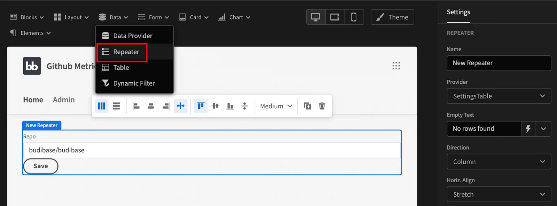This screenshot has width=557, height=206.
Task: Duplicate the selected repeater component
Action: pos(307,106)
